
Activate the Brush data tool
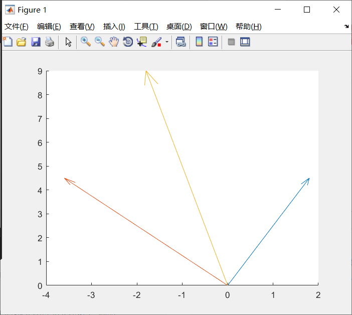[156, 42]
